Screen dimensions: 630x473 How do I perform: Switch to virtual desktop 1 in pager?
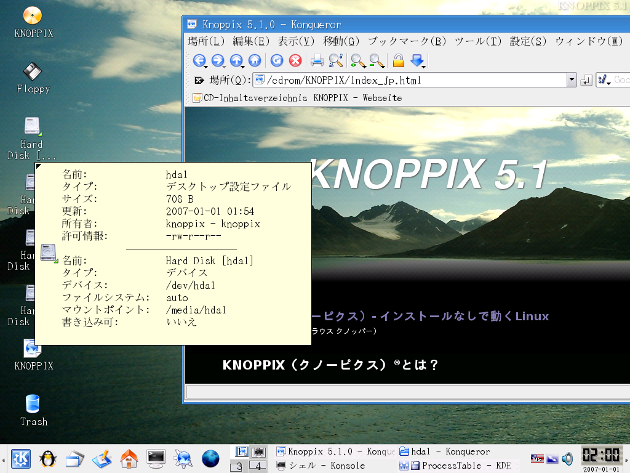(x=241, y=452)
